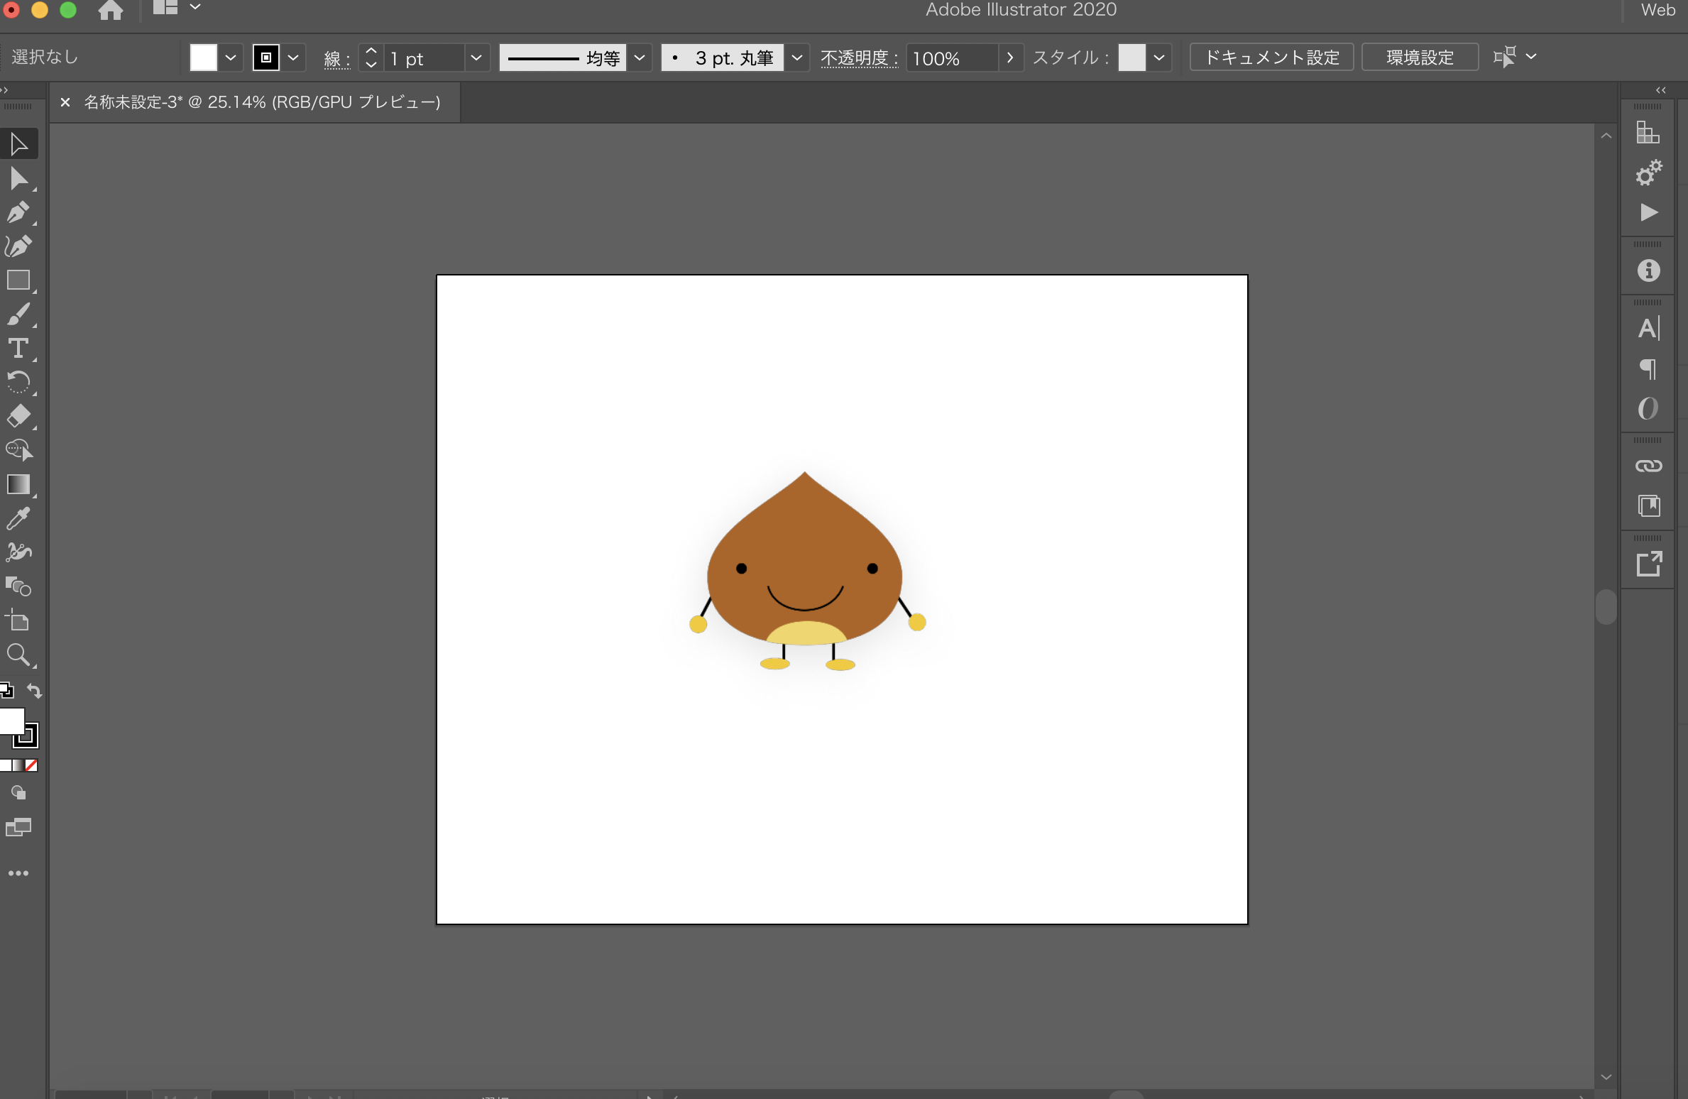Expand the collapsed toolbar
1688x1099 pixels.
coord(4,90)
